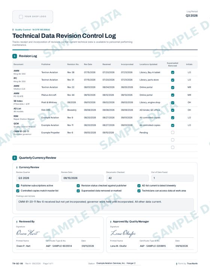Click the Documents Checked field showing 42

pos(127,178)
